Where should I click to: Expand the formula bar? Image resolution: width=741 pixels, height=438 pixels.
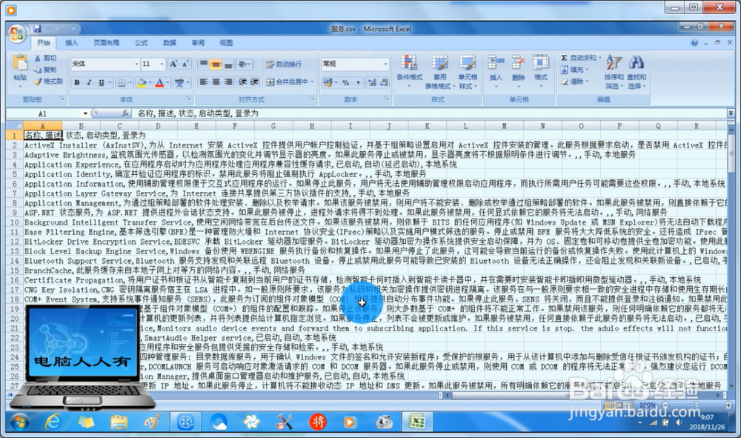pyautogui.click(x=731, y=113)
